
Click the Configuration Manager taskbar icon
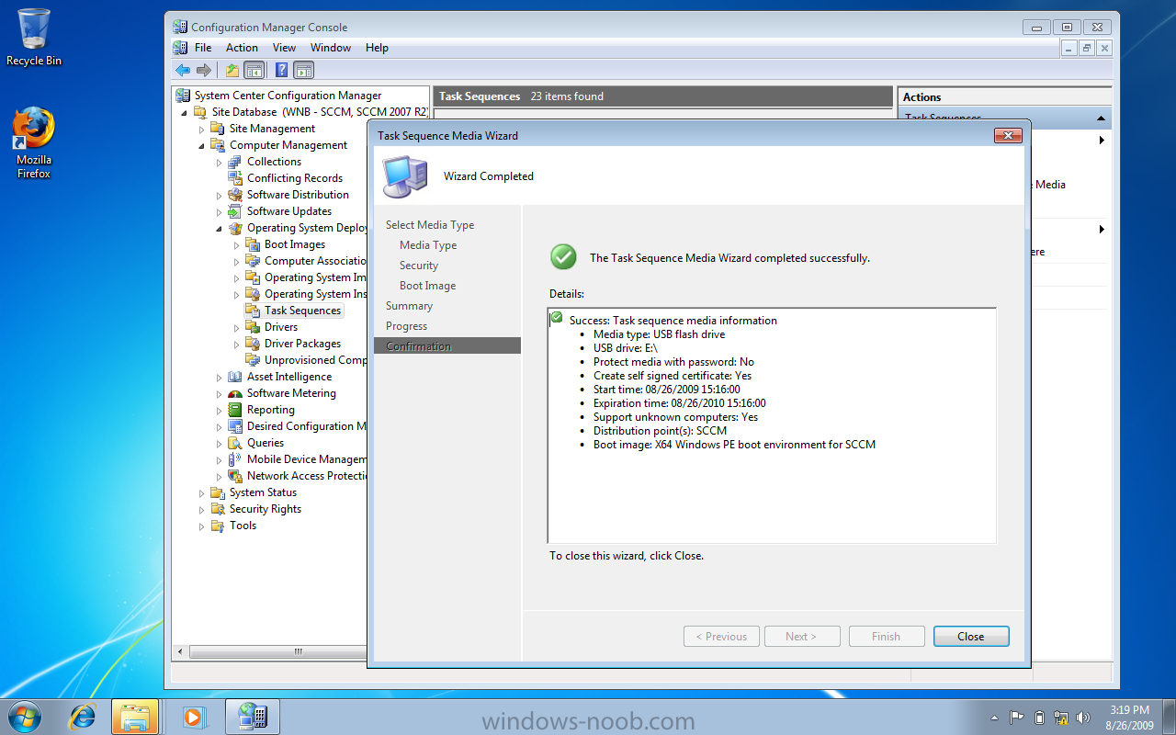pyautogui.click(x=253, y=716)
